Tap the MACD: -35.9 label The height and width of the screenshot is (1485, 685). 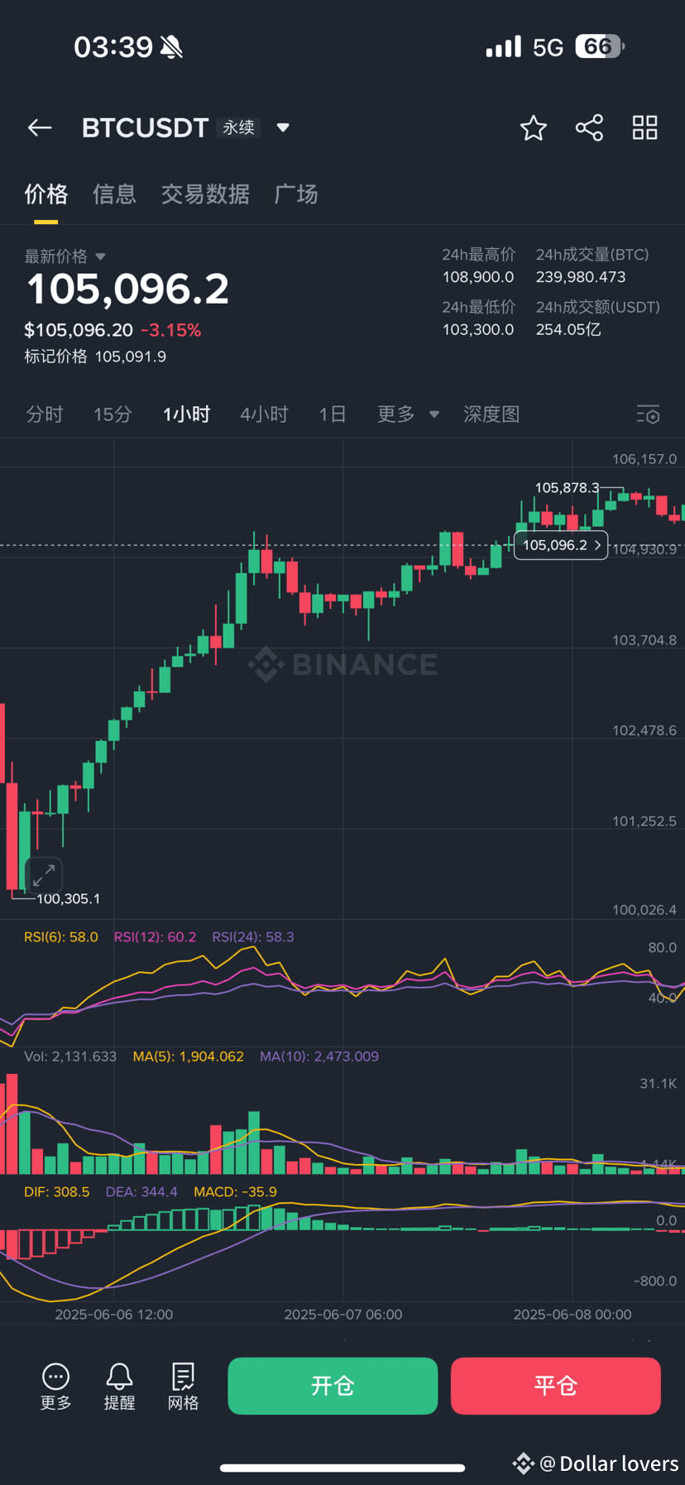coord(235,1192)
